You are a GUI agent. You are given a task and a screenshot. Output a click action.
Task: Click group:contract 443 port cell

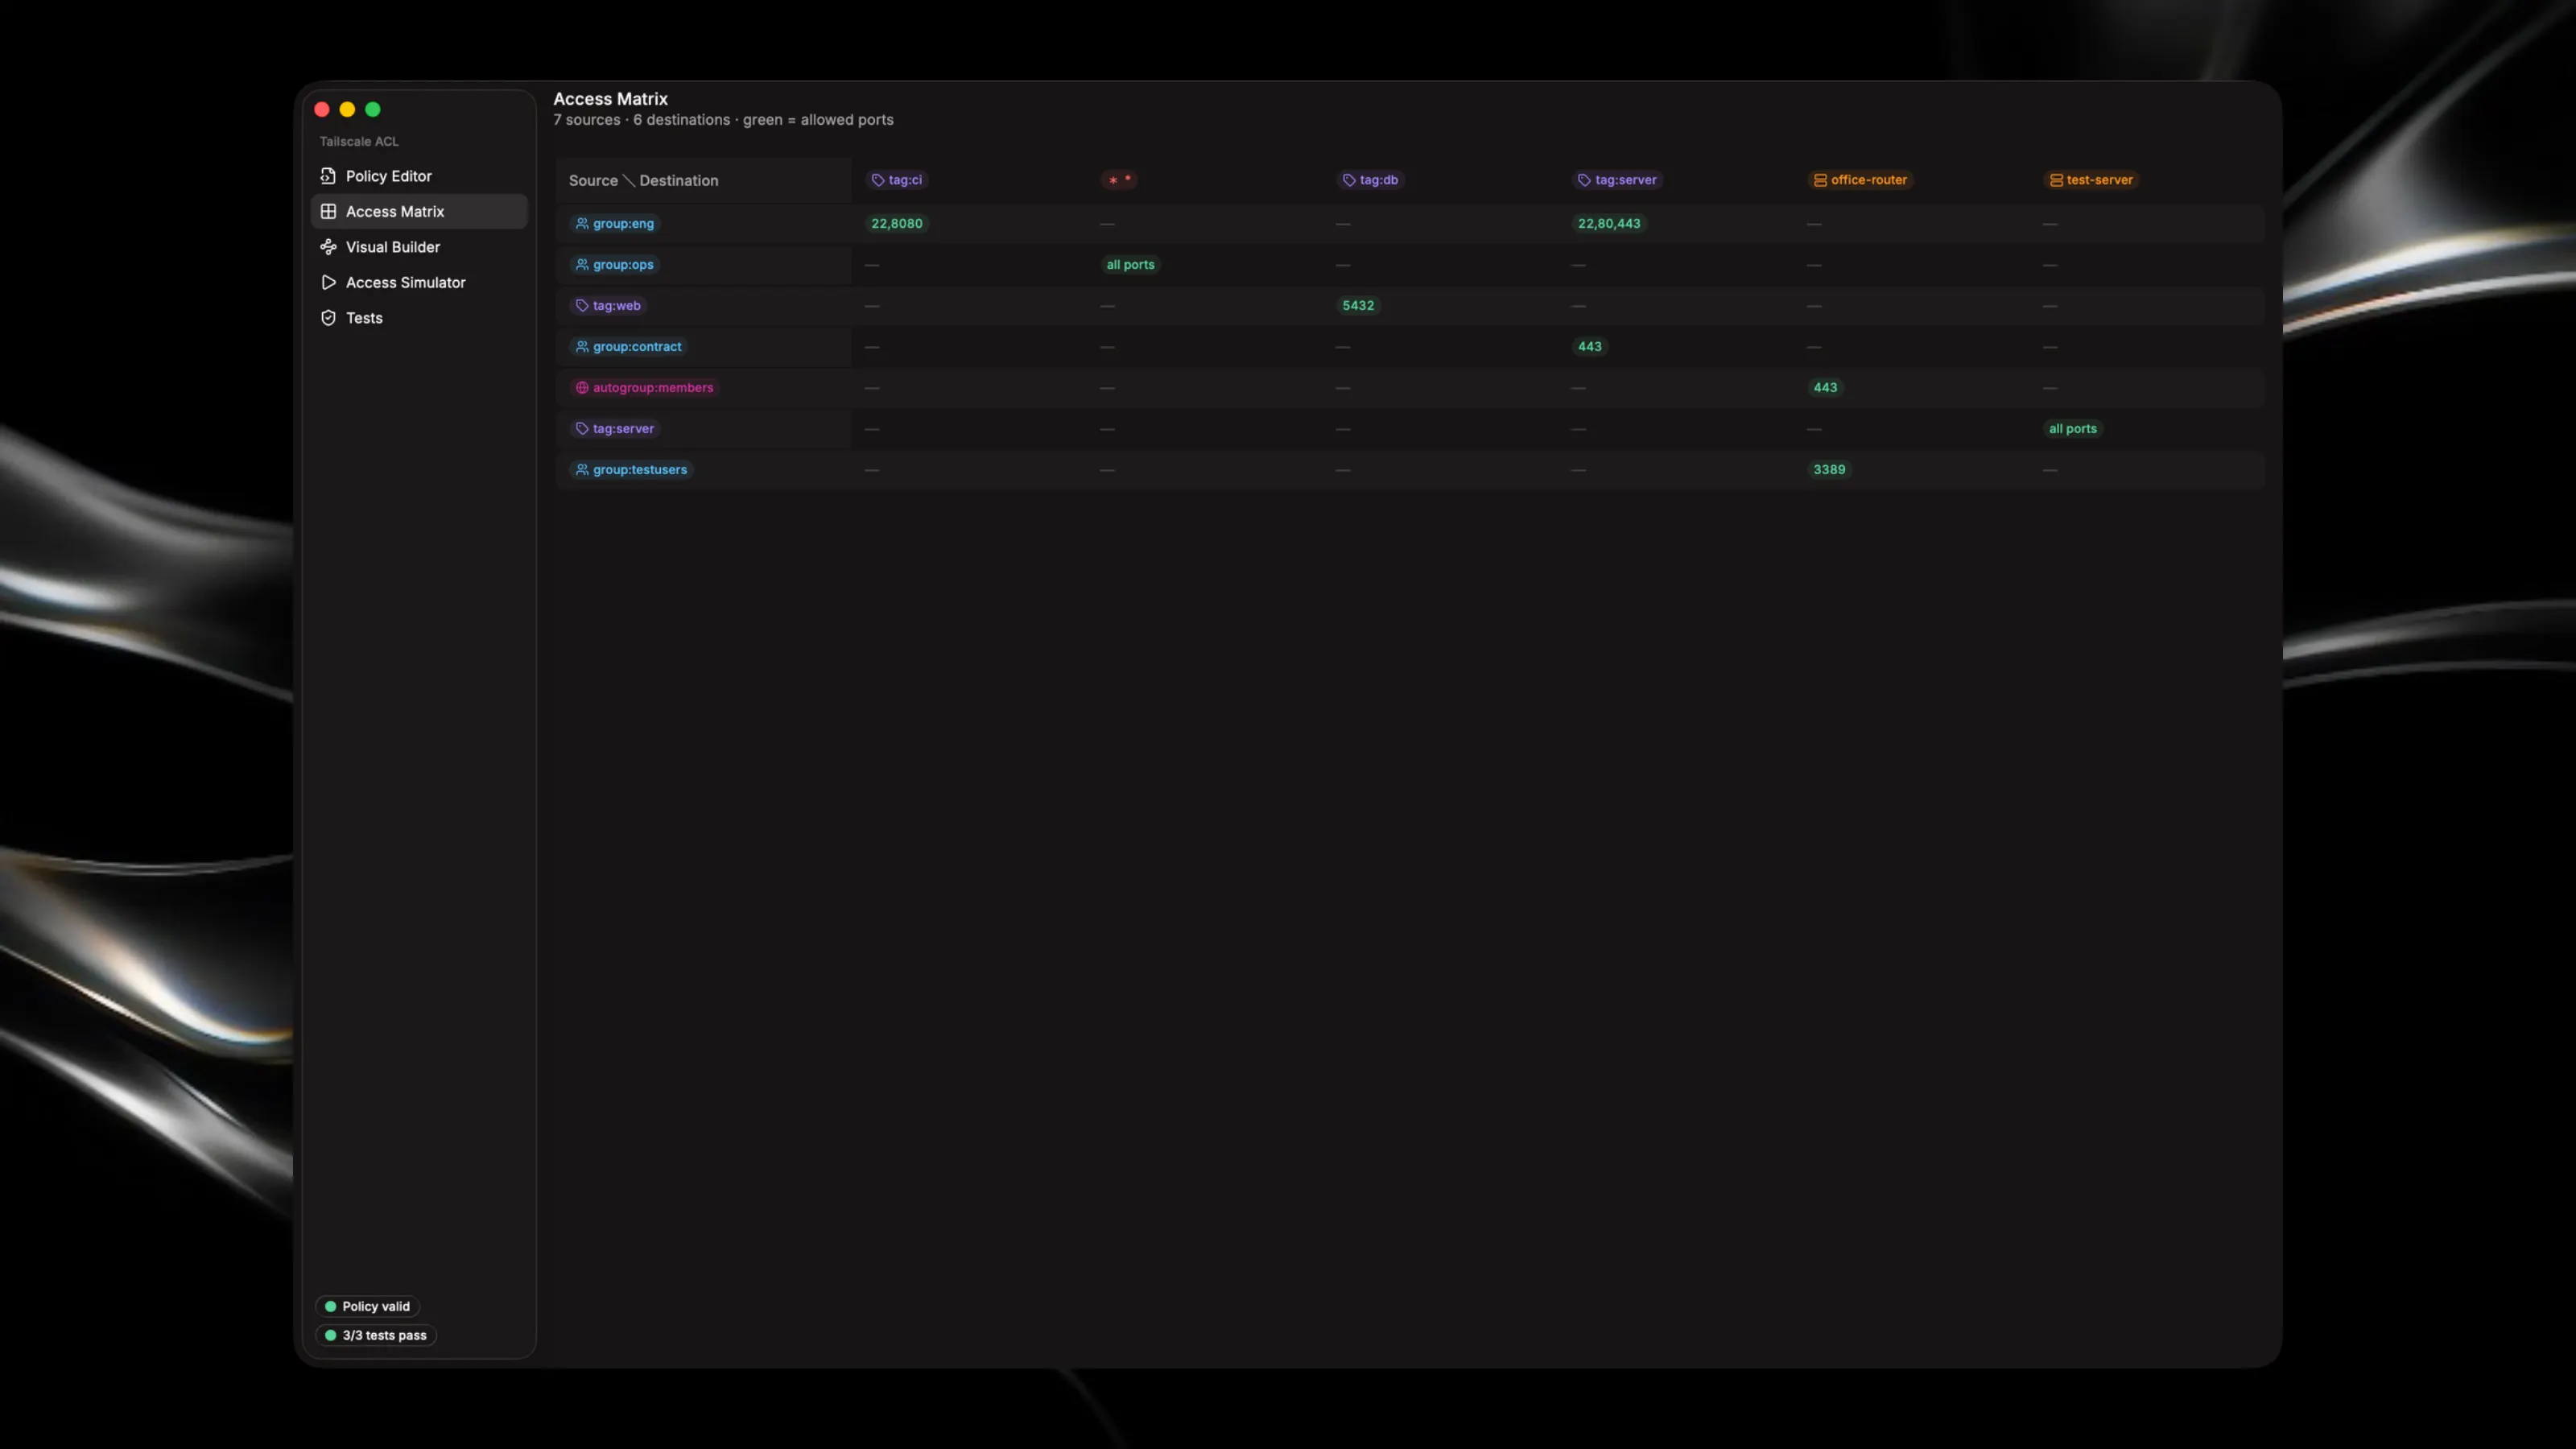pyautogui.click(x=1590, y=346)
